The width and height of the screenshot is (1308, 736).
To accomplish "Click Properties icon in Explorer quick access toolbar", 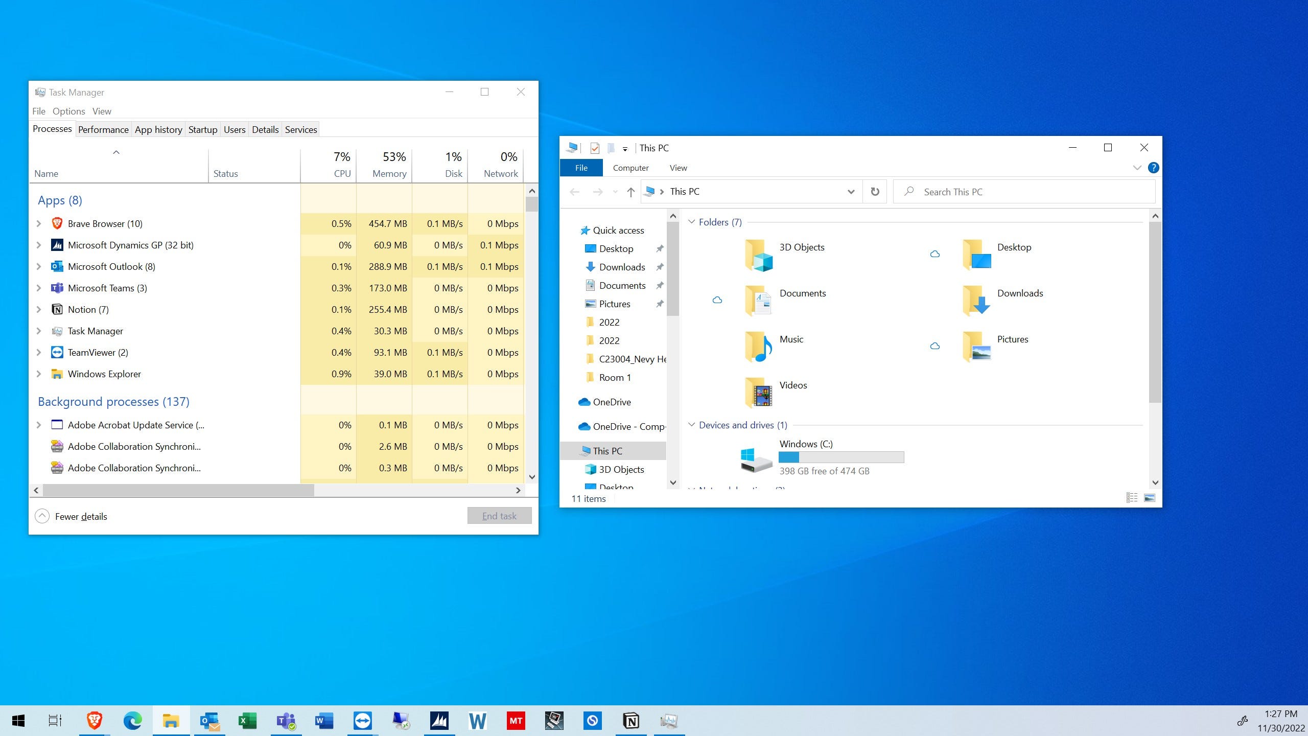I will point(595,148).
